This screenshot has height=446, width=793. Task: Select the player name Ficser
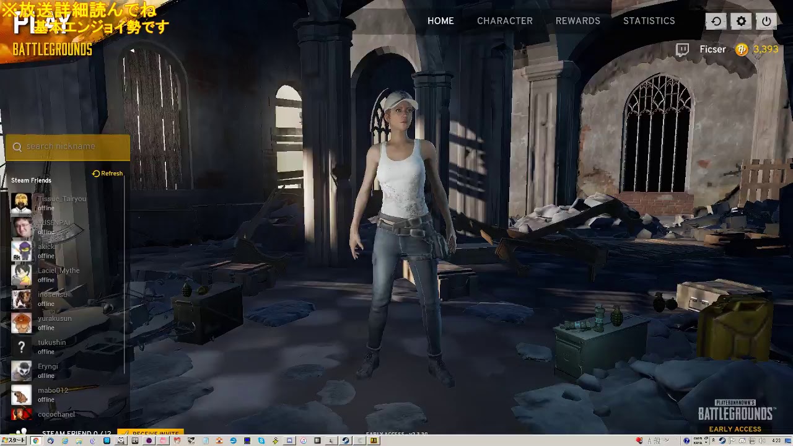click(x=712, y=50)
